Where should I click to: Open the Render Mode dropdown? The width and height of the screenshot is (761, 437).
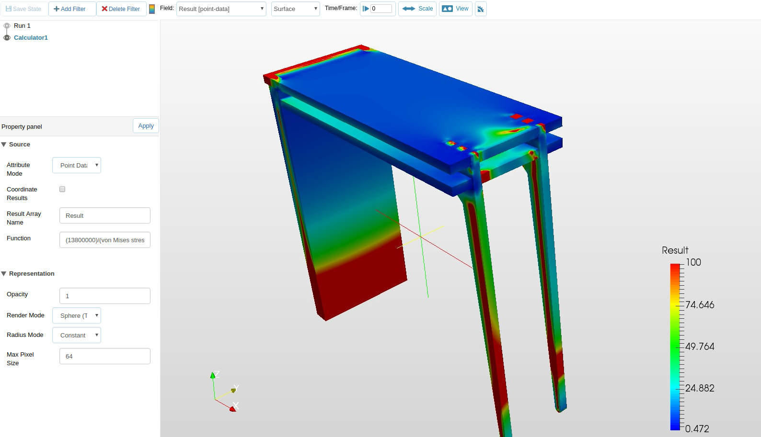click(x=77, y=315)
